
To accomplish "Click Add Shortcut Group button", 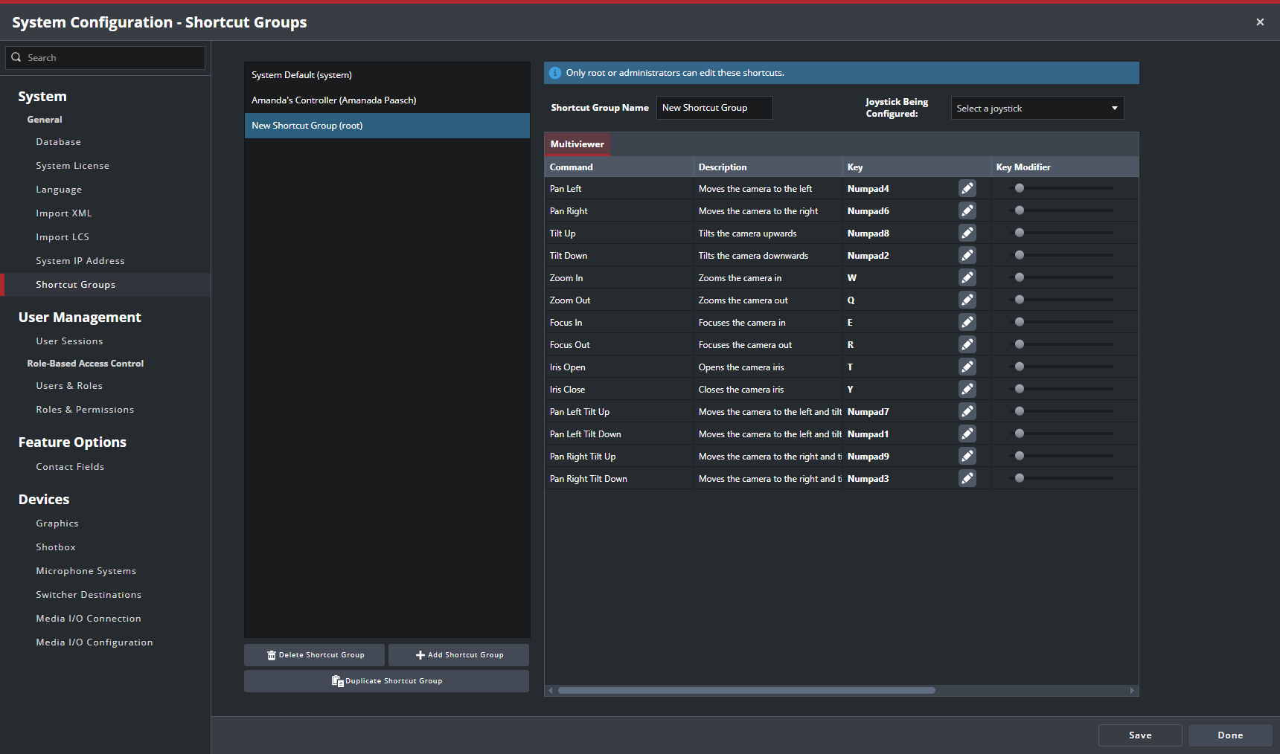I will point(458,655).
